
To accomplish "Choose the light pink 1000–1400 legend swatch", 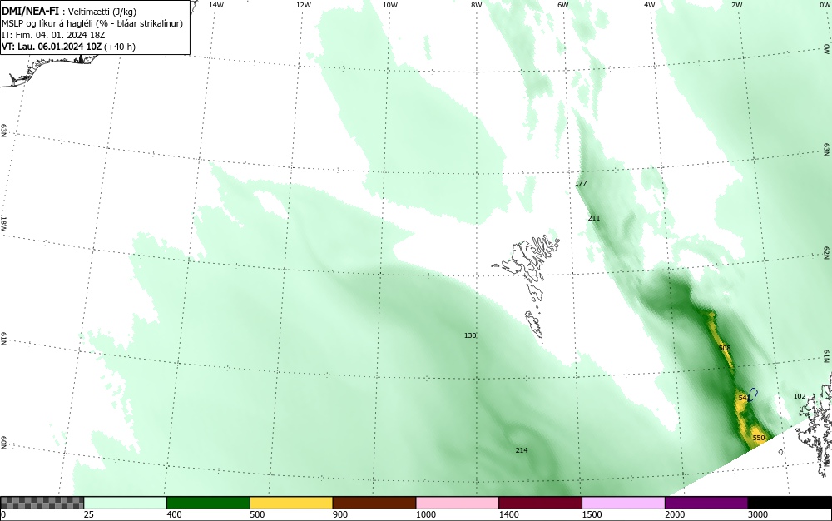I will 458,503.
